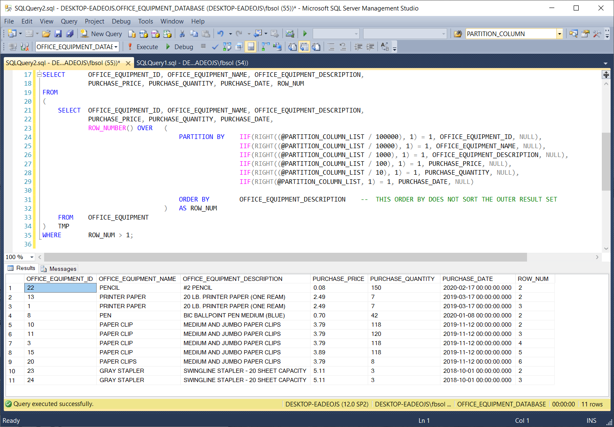Open the PARTITION_COLUMN combo box dropdown
This screenshot has height=427, width=614.
click(559, 34)
